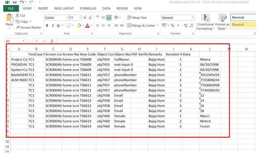Viewport: 258px width, 157px height.
Task: Undo the last action
Action: (x=22, y=2)
